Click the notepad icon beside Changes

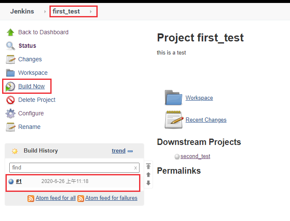coord(10,59)
